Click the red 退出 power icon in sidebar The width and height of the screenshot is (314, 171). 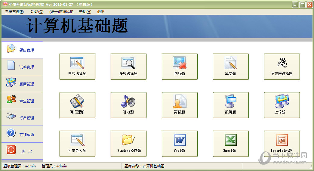pyautogui.click(x=11, y=150)
